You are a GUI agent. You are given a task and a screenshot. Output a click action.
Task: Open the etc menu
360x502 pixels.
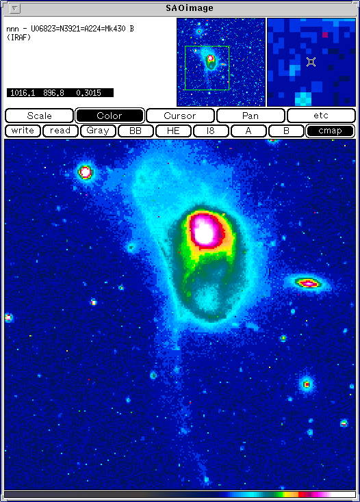pyautogui.click(x=321, y=116)
